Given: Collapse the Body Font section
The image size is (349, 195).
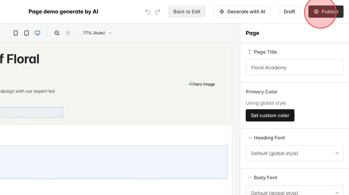Looking at the screenshot, I should click(249, 178).
